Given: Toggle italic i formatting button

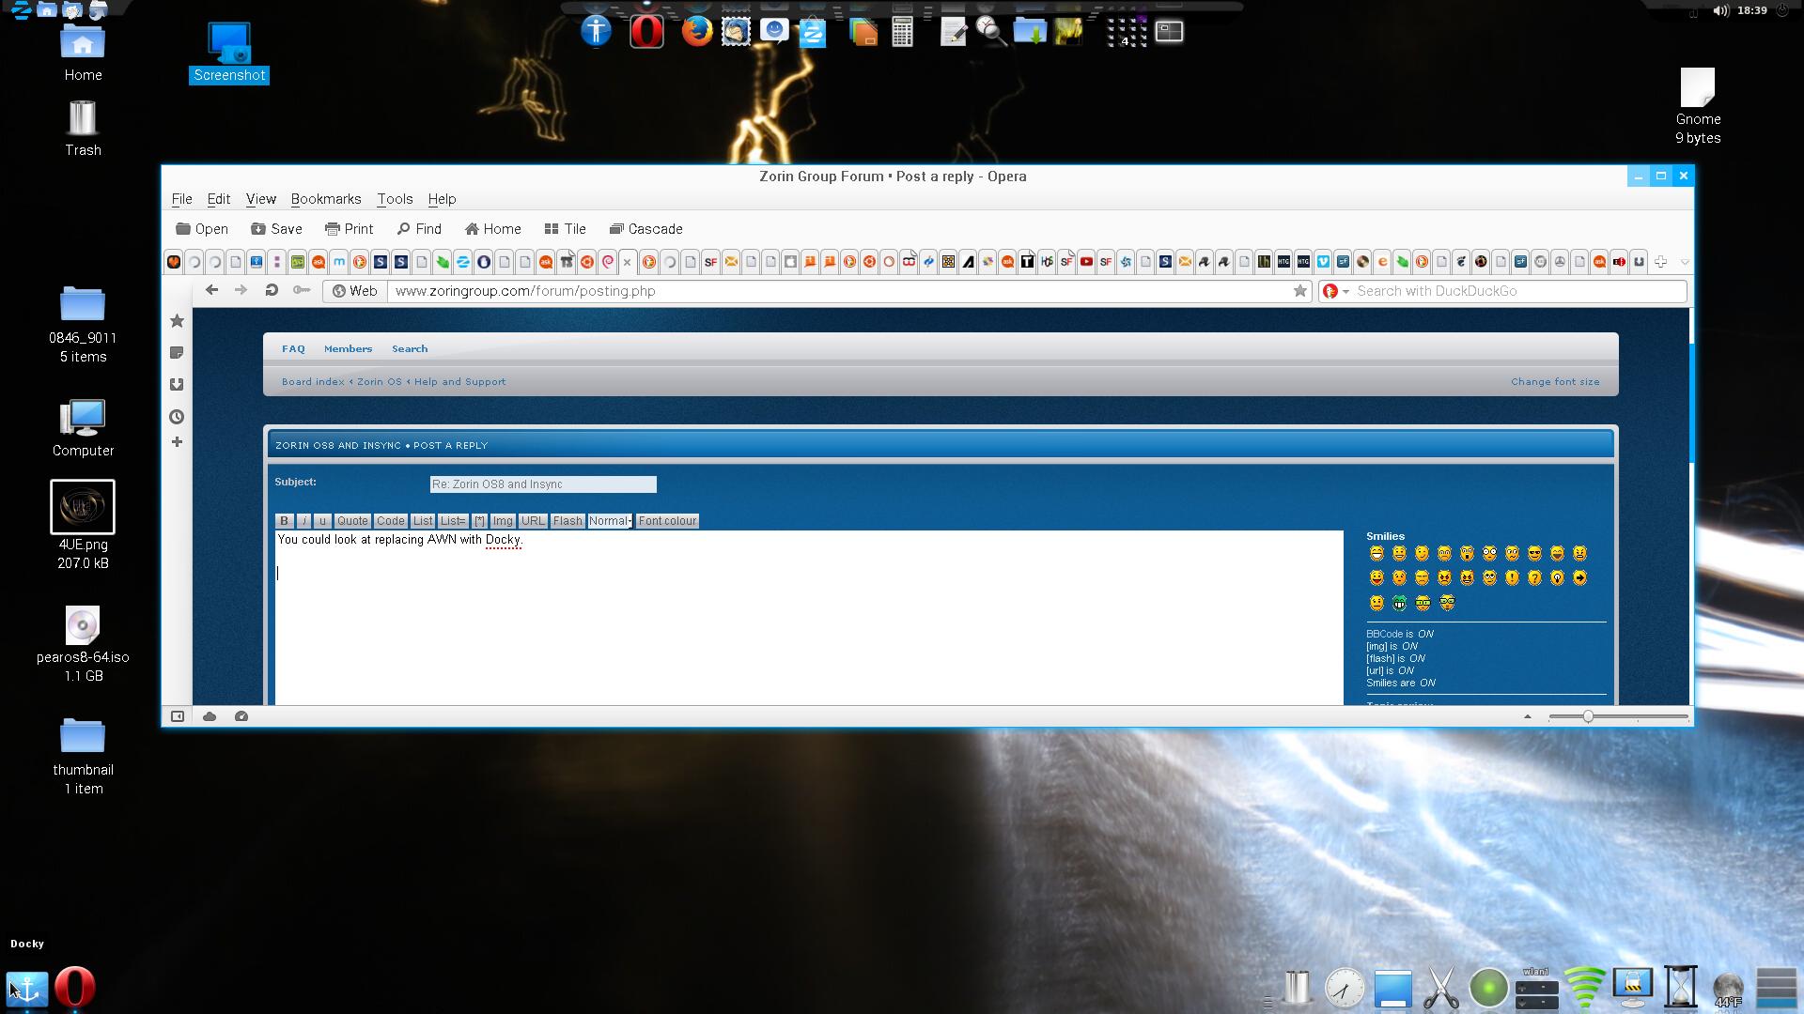Looking at the screenshot, I should (x=303, y=521).
